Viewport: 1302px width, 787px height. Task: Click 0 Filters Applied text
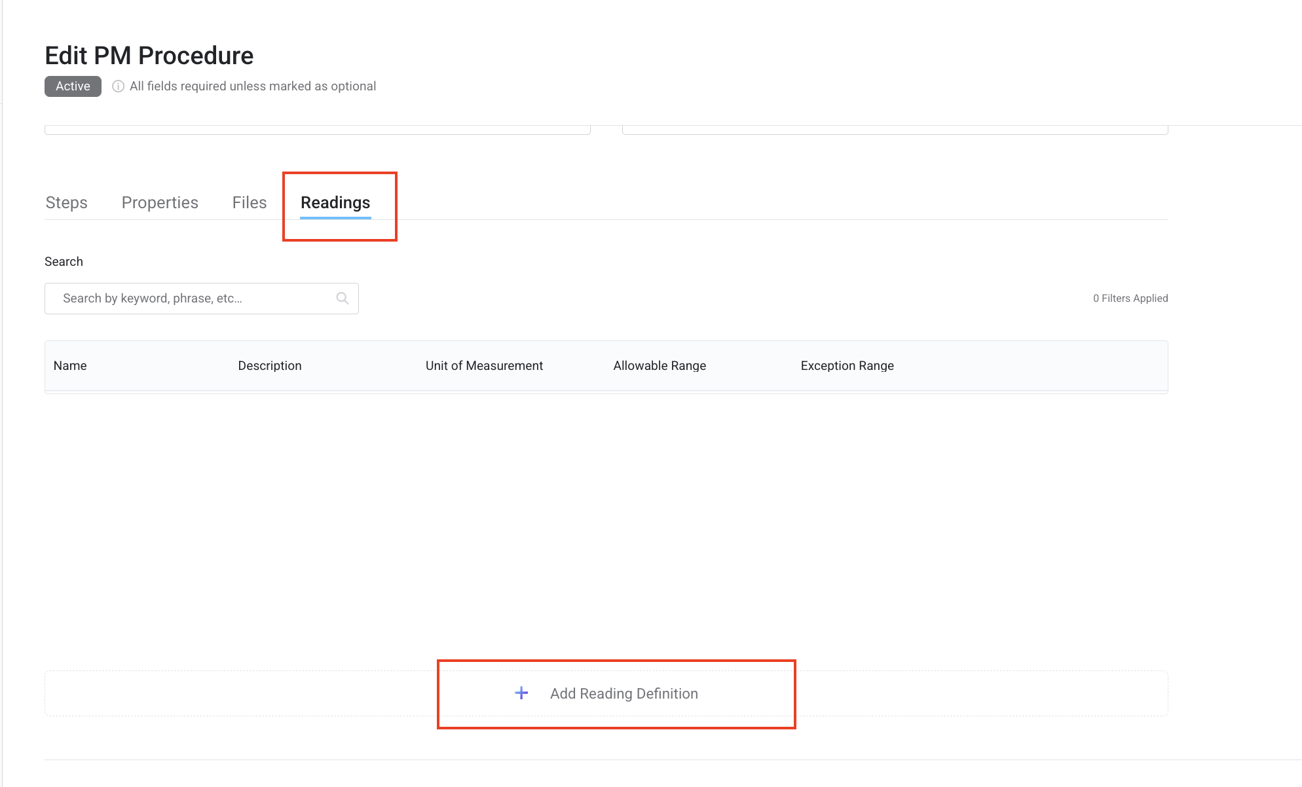[x=1130, y=299]
